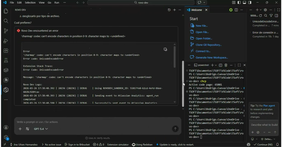Viewport: 282px width, 147px height.
Task: Click the send prompt arrow button
Action: [x=175, y=129]
